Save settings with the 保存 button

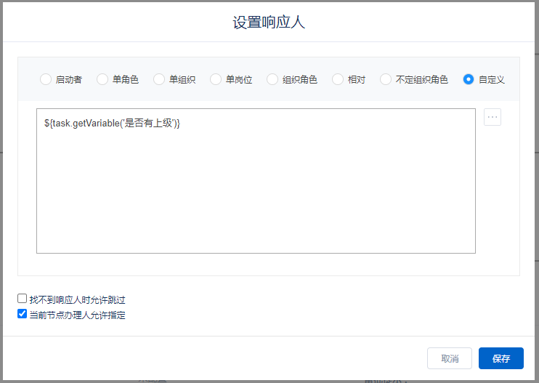coord(500,358)
